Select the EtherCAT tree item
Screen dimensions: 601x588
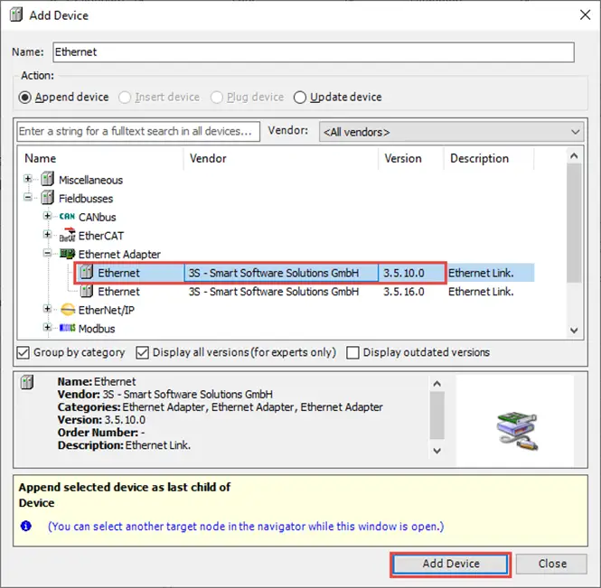coord(101,236)
